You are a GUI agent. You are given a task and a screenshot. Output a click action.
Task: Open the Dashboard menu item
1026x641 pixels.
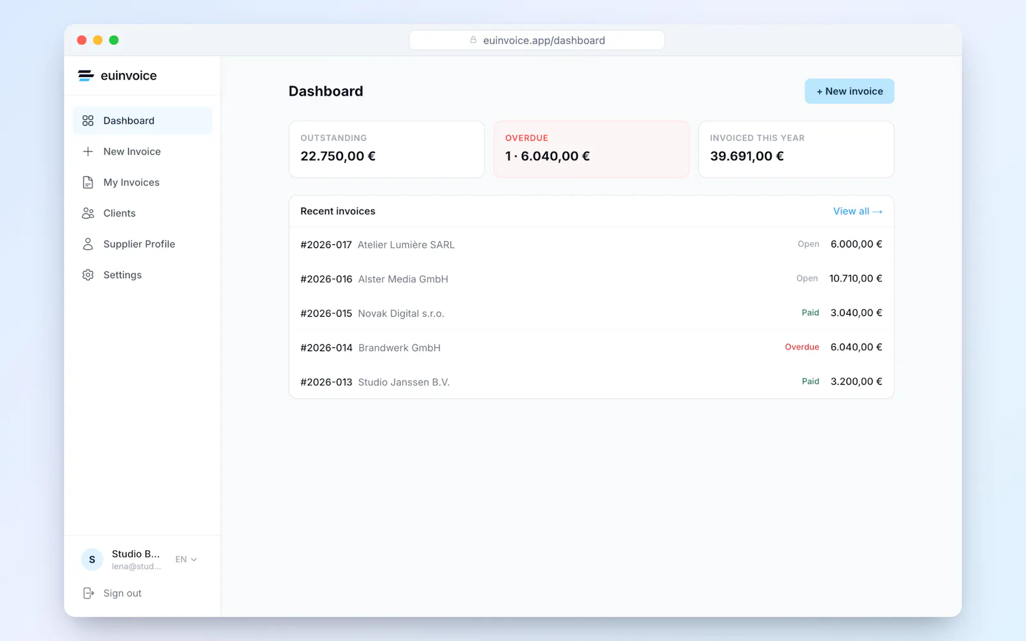(x=142, y=121)
